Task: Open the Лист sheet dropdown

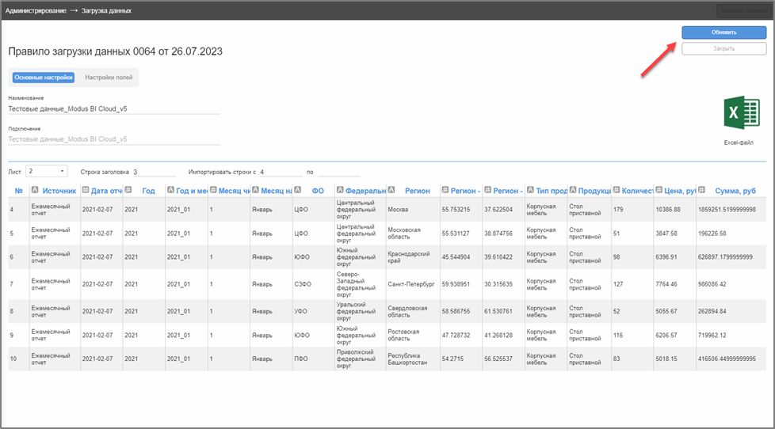Action: click(47, 171)
